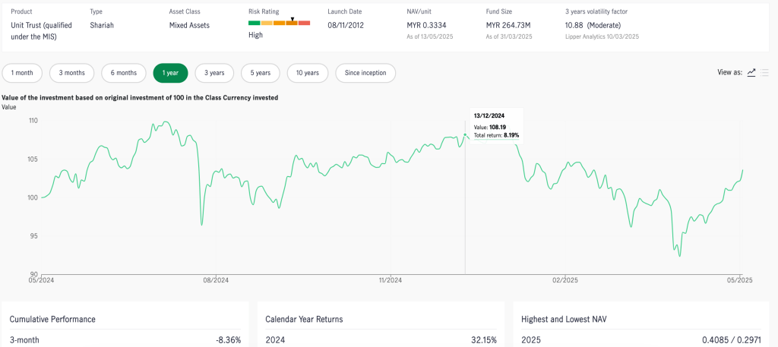Image resolution: width=778 pixels, height=347 pixels.
Task: Click the chart tooltip showing 108.19
Action: [x=496, y=125]
